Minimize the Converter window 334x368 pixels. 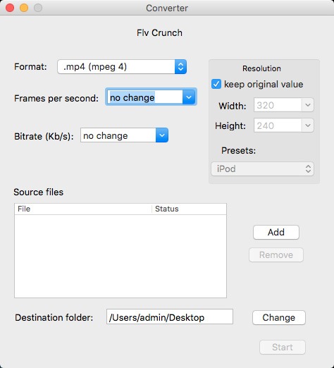coord(24,8)
